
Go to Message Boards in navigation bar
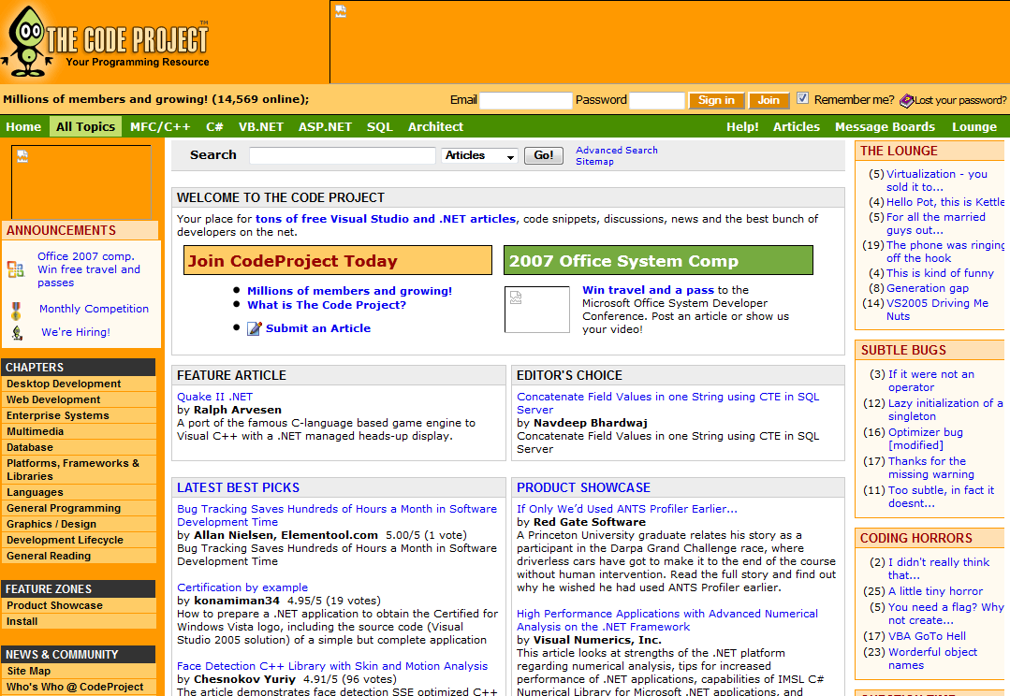[x=885, y=126]
